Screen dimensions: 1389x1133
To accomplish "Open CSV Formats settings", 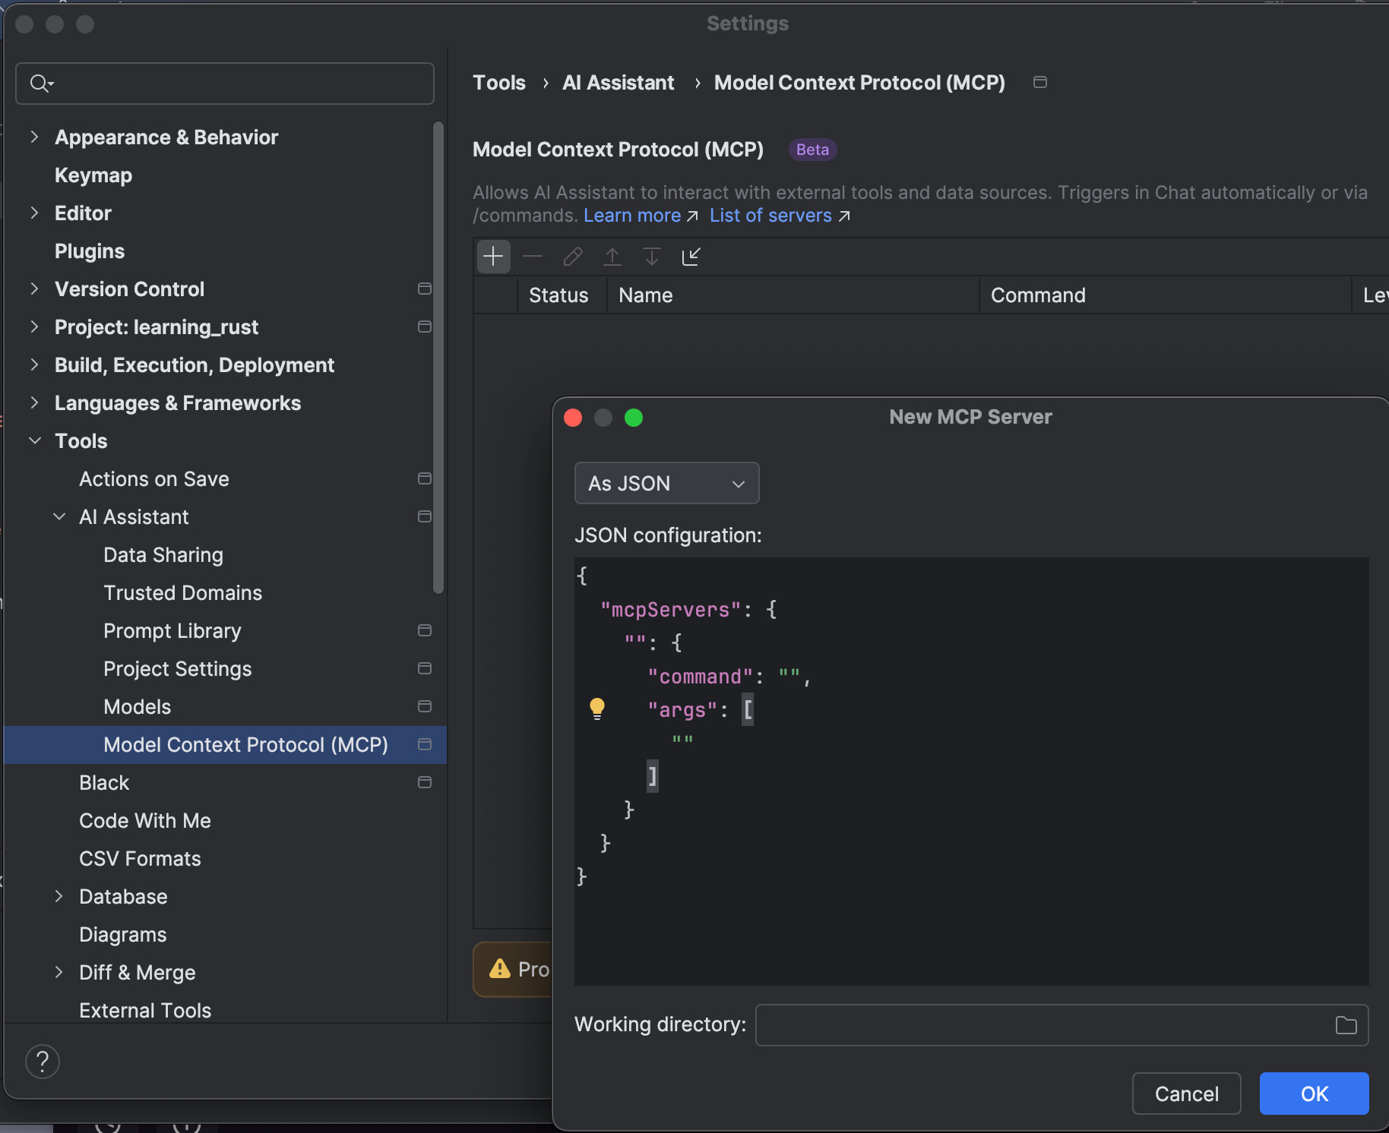I will coord(140,859).
